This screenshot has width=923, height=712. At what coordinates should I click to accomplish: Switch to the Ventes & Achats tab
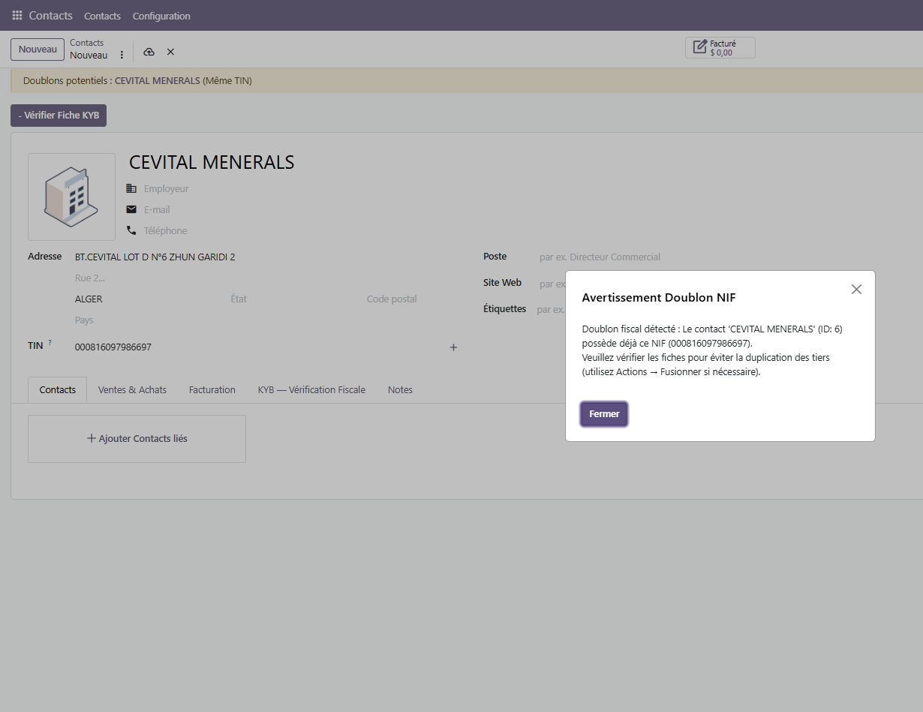click(132, 389)
